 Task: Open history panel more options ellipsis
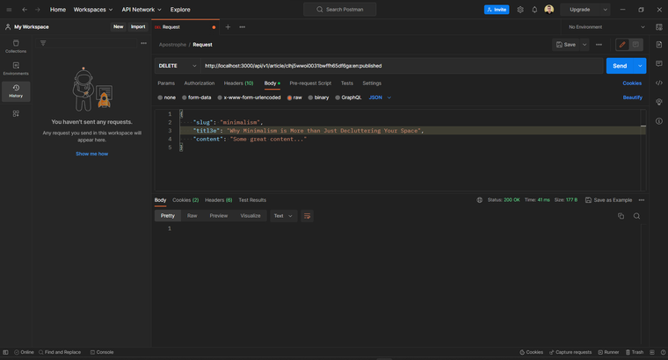click(x=143, y=43)
